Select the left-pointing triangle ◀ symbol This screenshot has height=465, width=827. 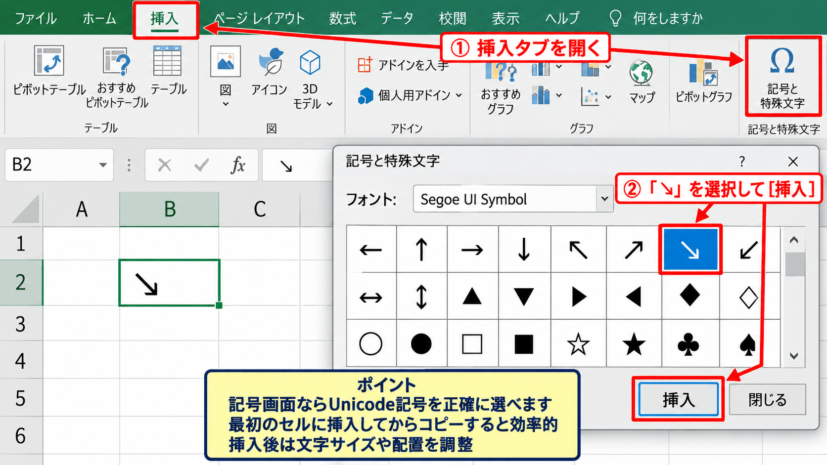634,297
